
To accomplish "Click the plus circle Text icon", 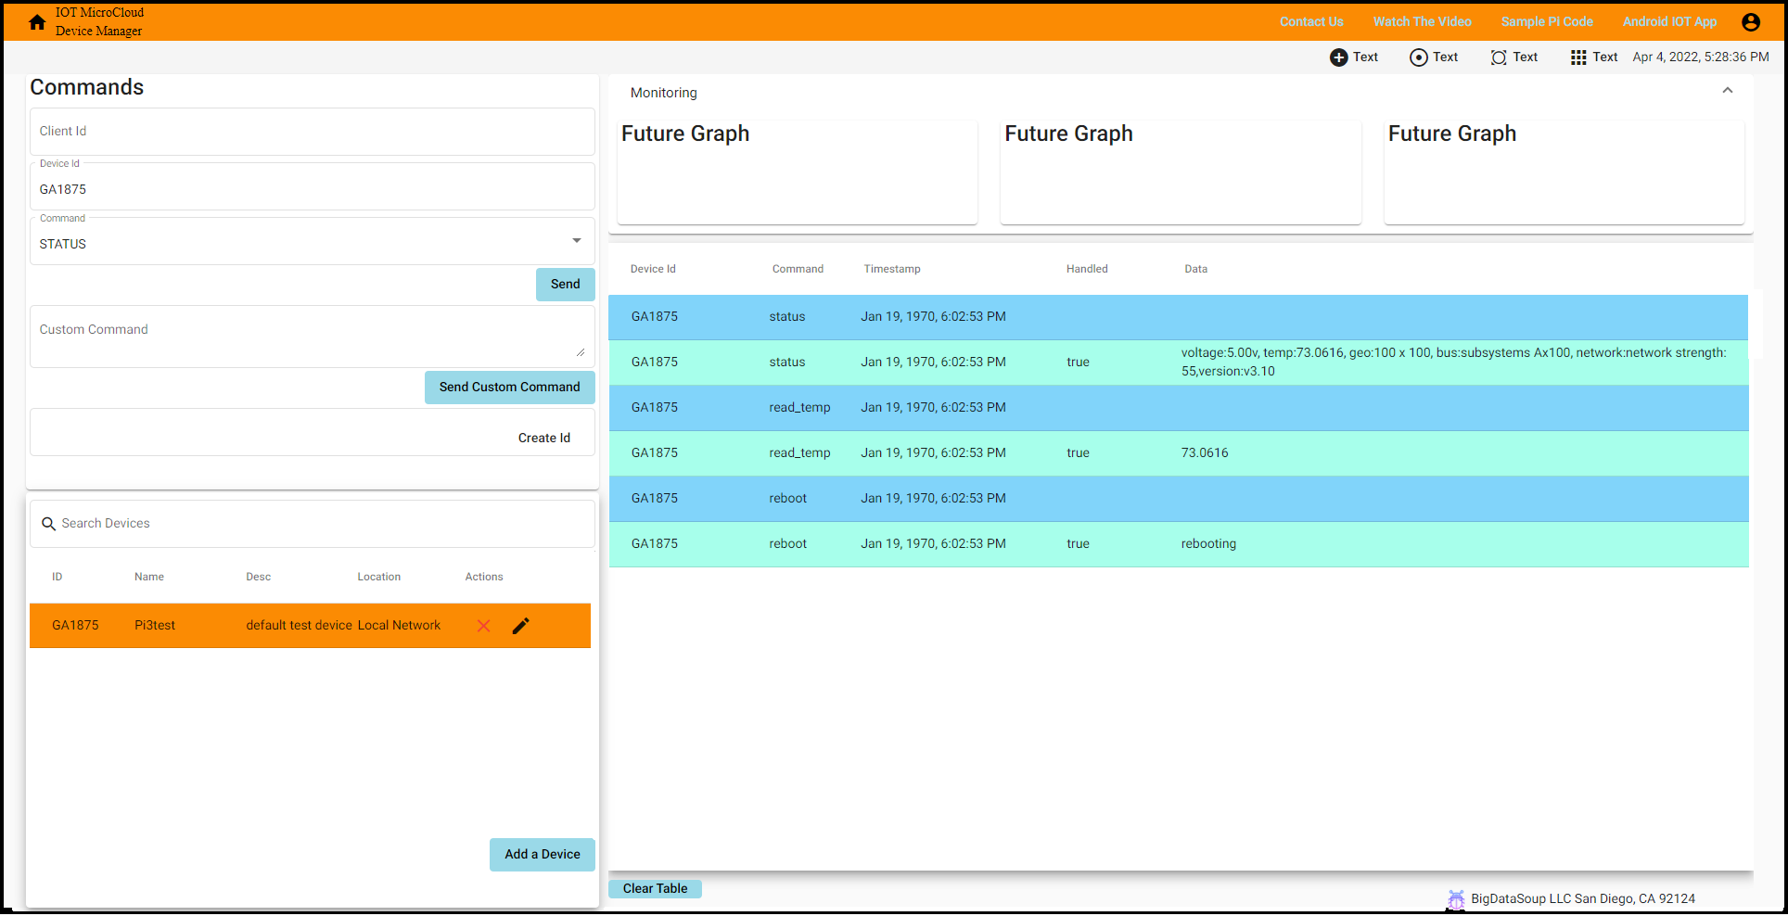I will 1339,57.
